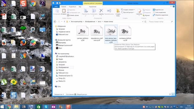Click лого in the address bar path
194x109 pixels.
pos(99,21)
